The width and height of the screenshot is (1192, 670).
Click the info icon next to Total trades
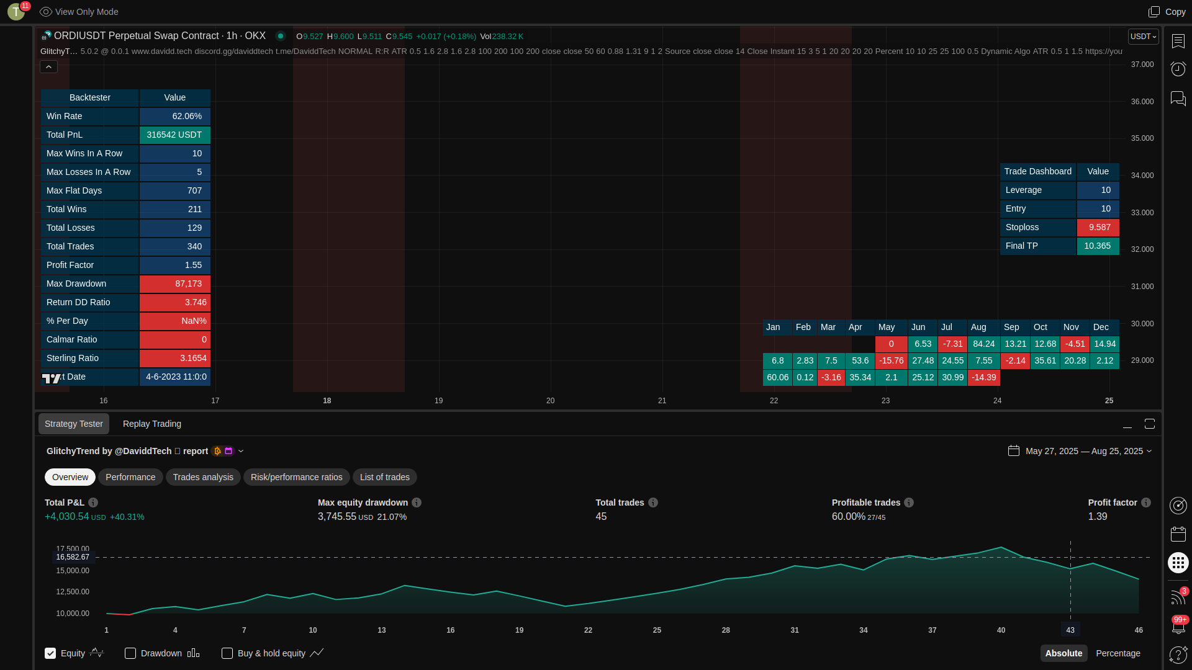tap(653, 502)
